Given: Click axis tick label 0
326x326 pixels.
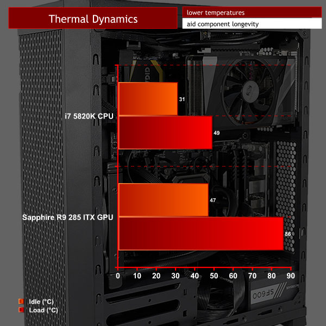Looking at the screenshot, I should [118, 276].
